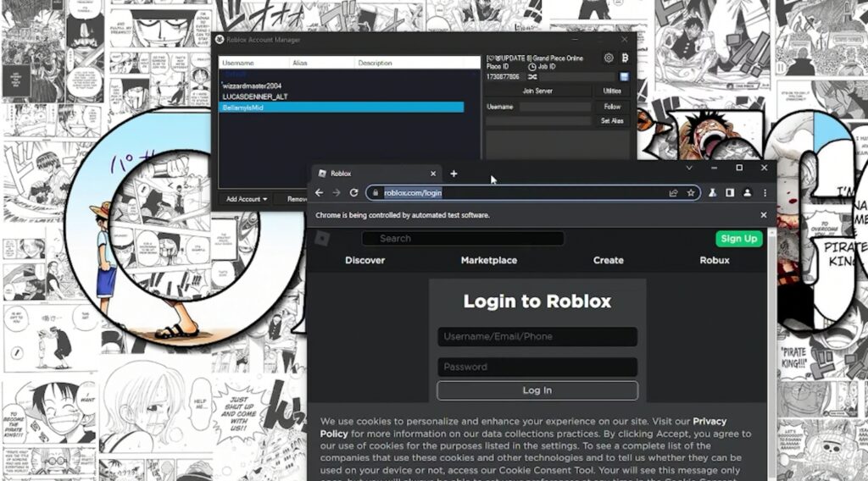Click Join Server button
The width and height of the screenshot is (868, 481).
tap(537, 91)
